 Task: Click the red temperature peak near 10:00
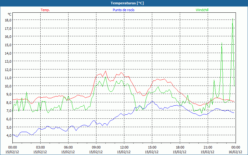(106, 71)
